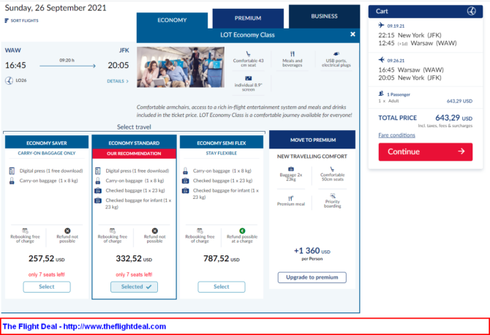Click the departing plane icon for 09.19.21
Screen dimensions: 490x335
[381, 25]
